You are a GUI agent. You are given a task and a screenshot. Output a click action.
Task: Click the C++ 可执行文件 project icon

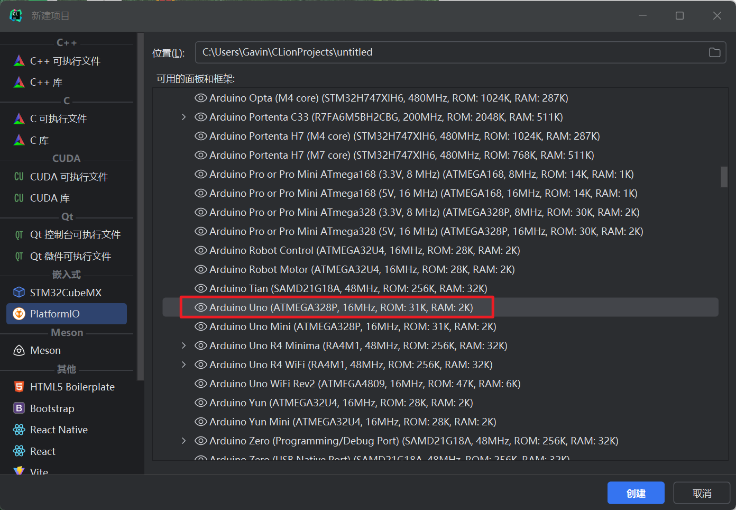[x=19, y=61]
